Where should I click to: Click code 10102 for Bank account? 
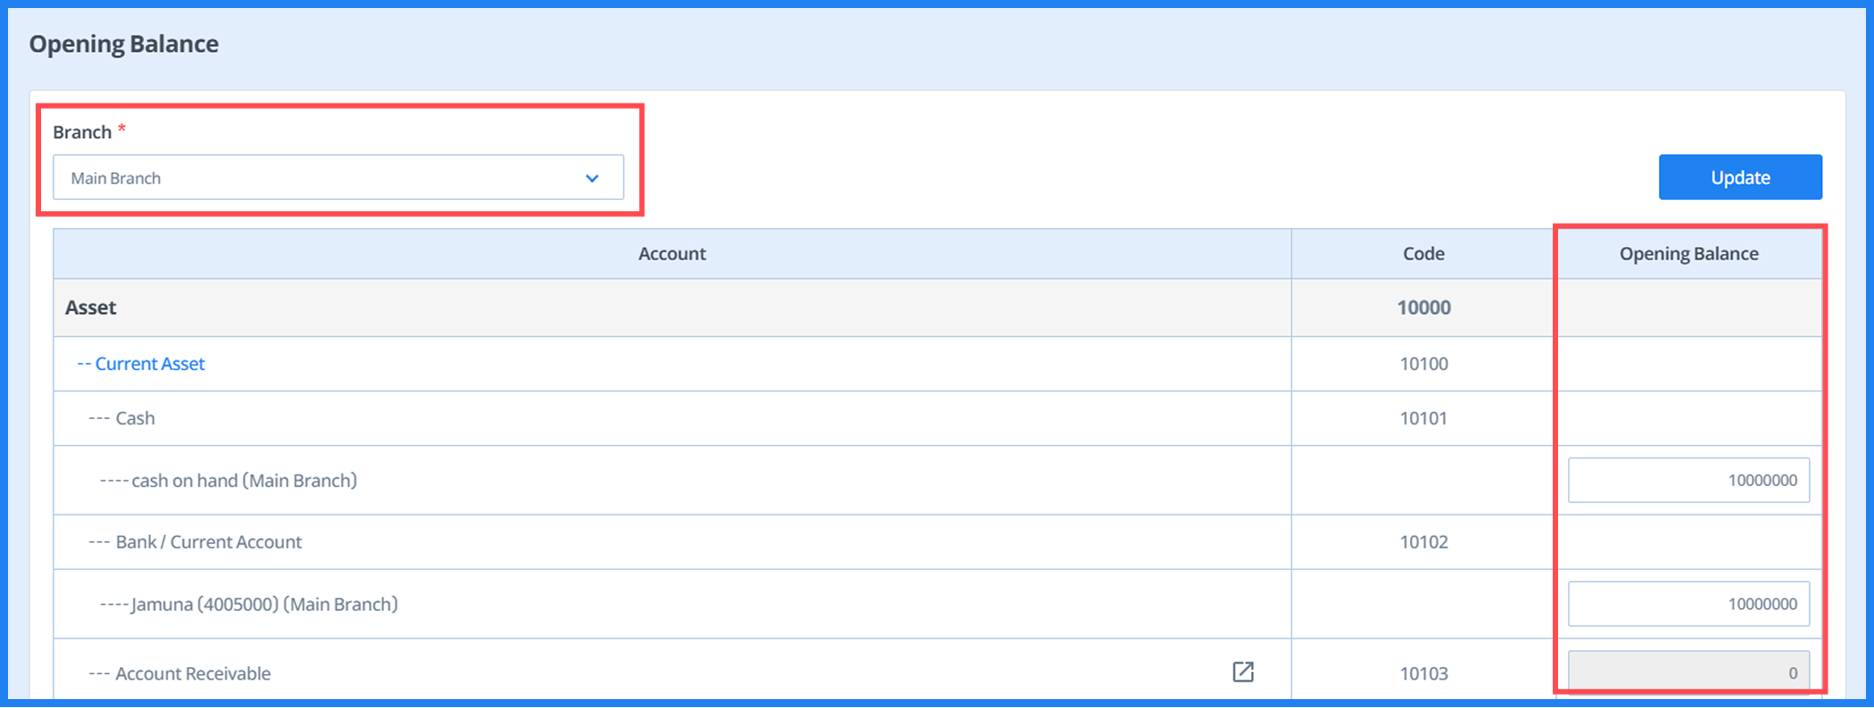1422,542
